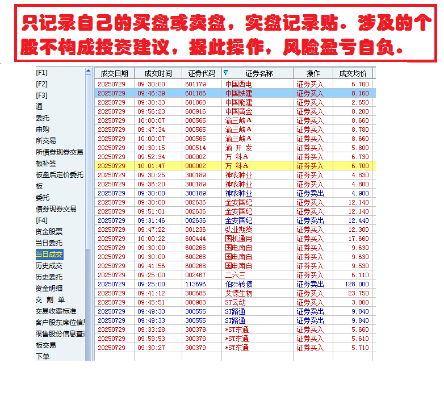Select 金安国纪 row at 09:51:01
The image size is (444, 413).
pos(235,211)
